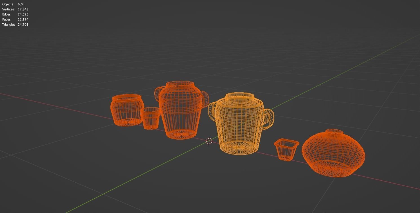
Task: Select the small square cup wireframe
Action: (x=286, y=150)
